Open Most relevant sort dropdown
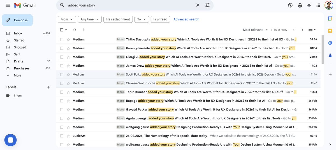This screenshot has height=150, width=336. click(255, 30)
